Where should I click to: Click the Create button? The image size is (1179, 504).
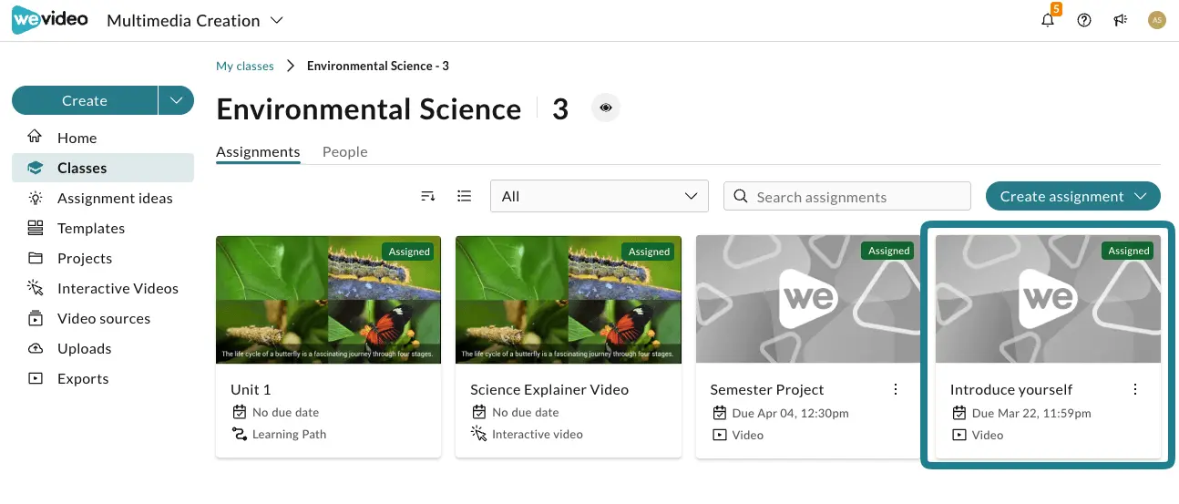pos(85,100)
